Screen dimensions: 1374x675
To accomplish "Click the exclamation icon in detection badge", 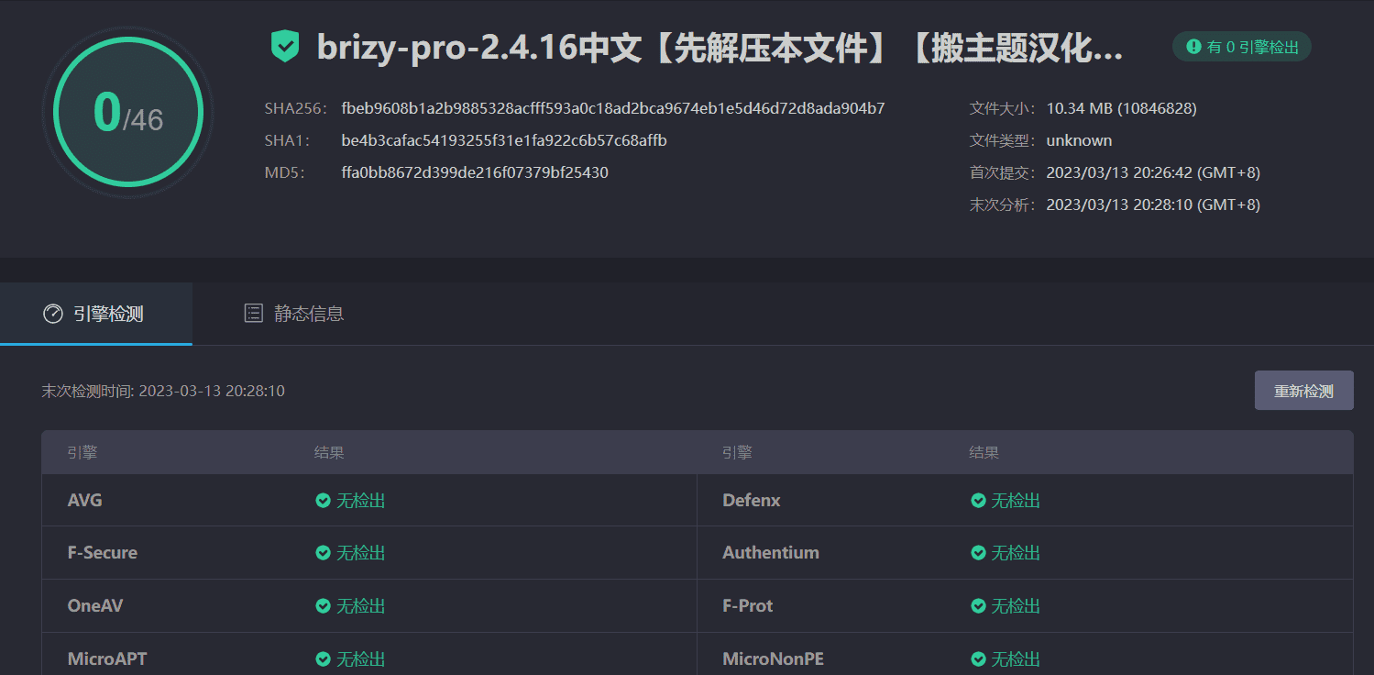I will (1193, 47).
